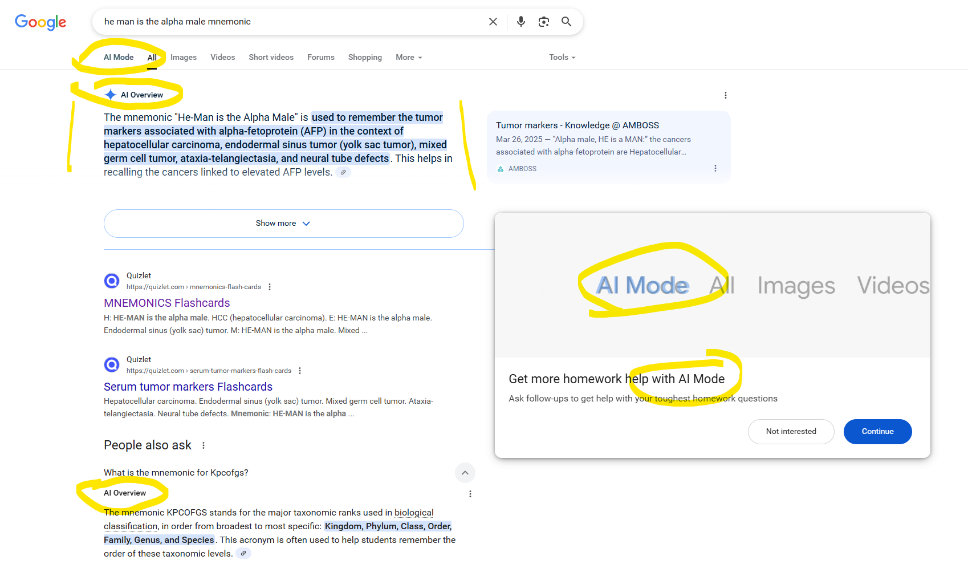Viewport: 968px width, 564px height.
Task: Select the All results tab
Action: pos(152,58)
